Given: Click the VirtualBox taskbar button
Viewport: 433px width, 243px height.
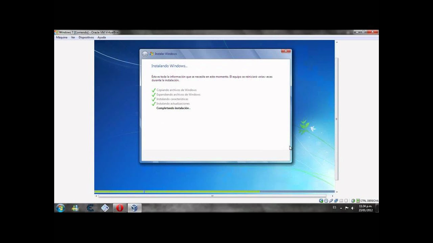Looking at the screenshot, I should [x=134, y=208].
